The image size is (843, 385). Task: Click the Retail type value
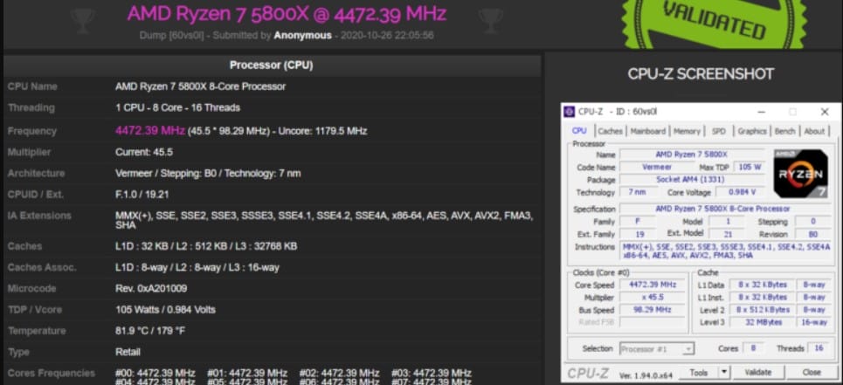pos(128,352)
